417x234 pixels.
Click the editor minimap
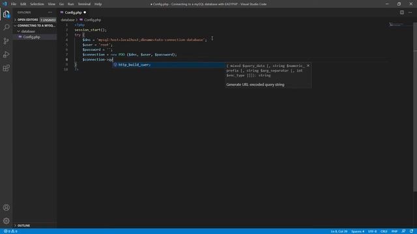pyautogui.click(x=400, y=25)
